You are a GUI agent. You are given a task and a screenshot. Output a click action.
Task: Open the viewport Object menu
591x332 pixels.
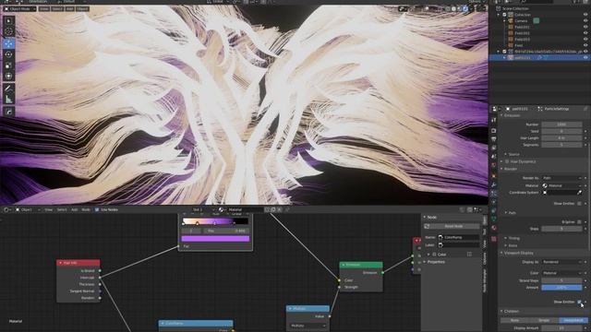(82, 8)
